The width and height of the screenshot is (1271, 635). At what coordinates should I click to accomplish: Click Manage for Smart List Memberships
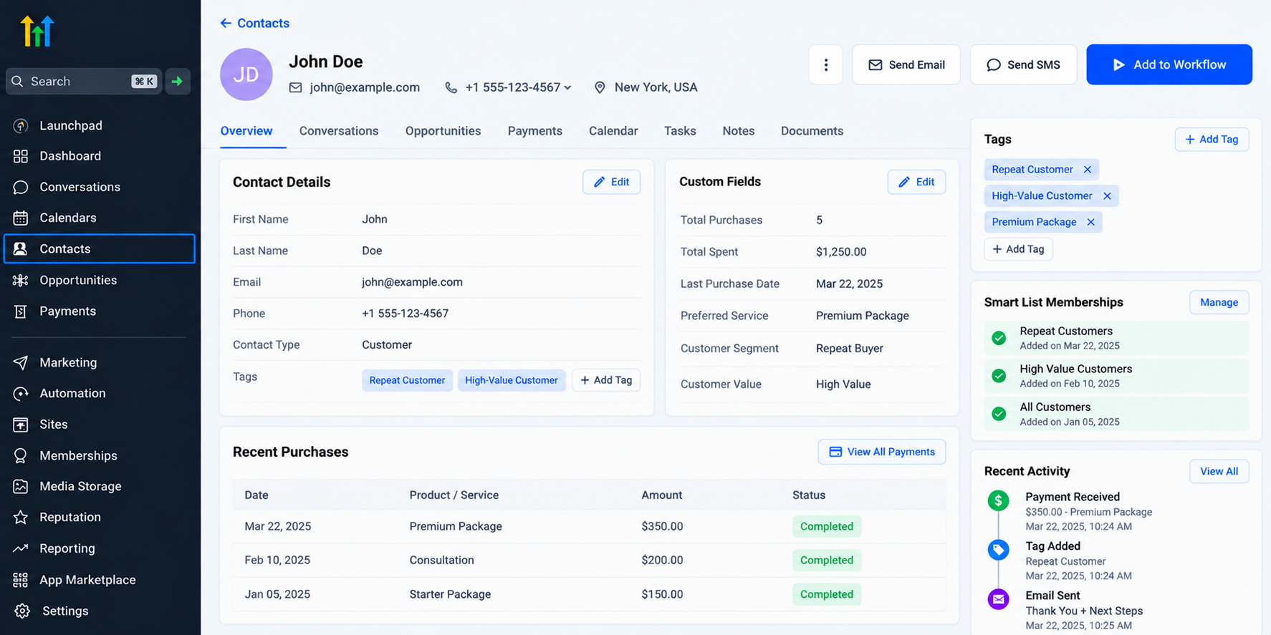pyautogui.click(x=1219, y=302)
